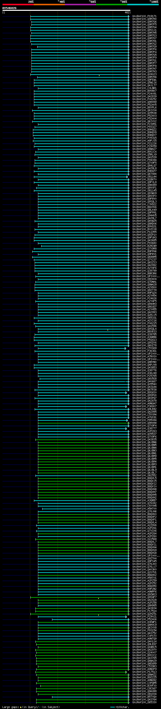This screenshot has height=709, width=161.
Task: Open hit UniRef100_Q9M7H0
Action: coord(144,19)
